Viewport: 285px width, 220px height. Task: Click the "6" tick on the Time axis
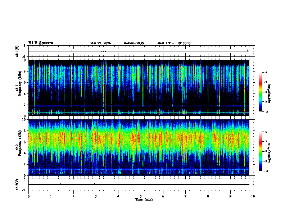[x=163, y=196]
